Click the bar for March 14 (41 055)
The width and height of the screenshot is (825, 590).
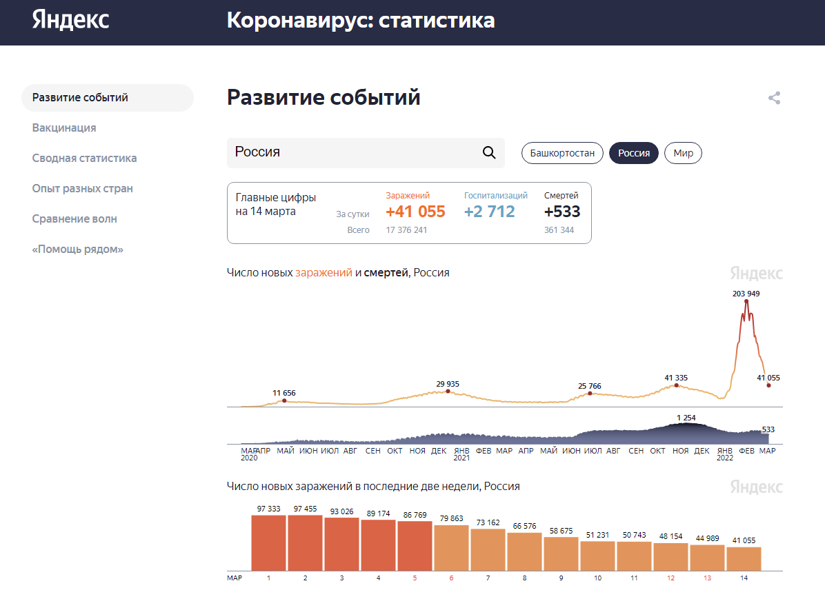[744, 559]
